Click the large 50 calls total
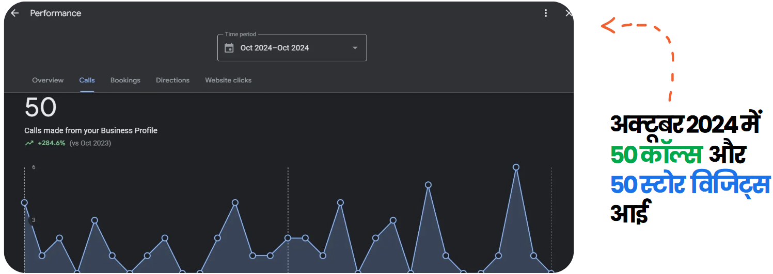 coord(40,108)
